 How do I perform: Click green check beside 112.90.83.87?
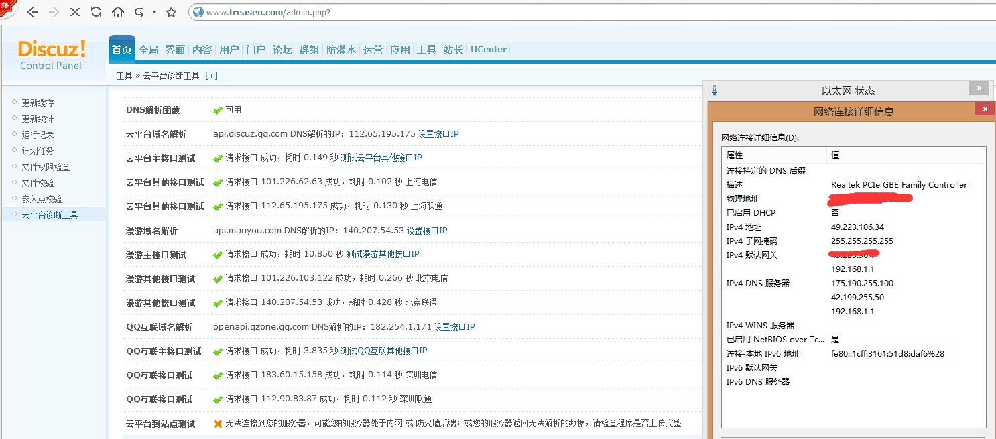click(218, 399)
